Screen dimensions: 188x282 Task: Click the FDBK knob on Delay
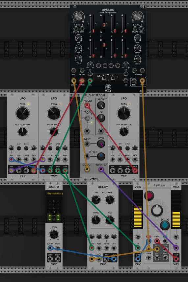tap(110, 200)
